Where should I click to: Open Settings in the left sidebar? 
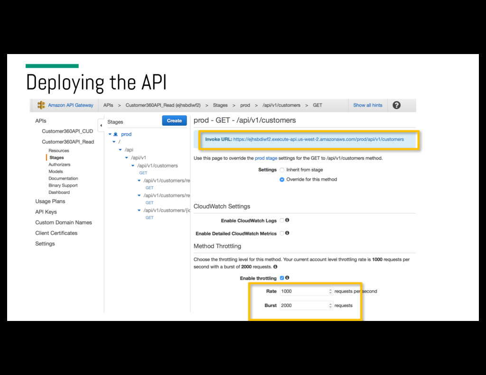(45, 244)
